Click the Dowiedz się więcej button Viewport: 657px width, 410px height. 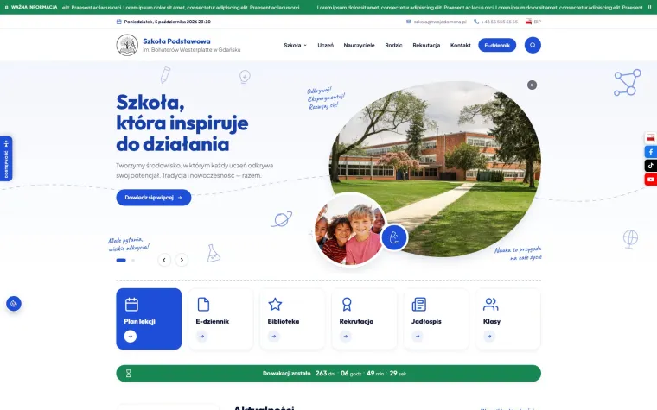[x=153, y=198]
